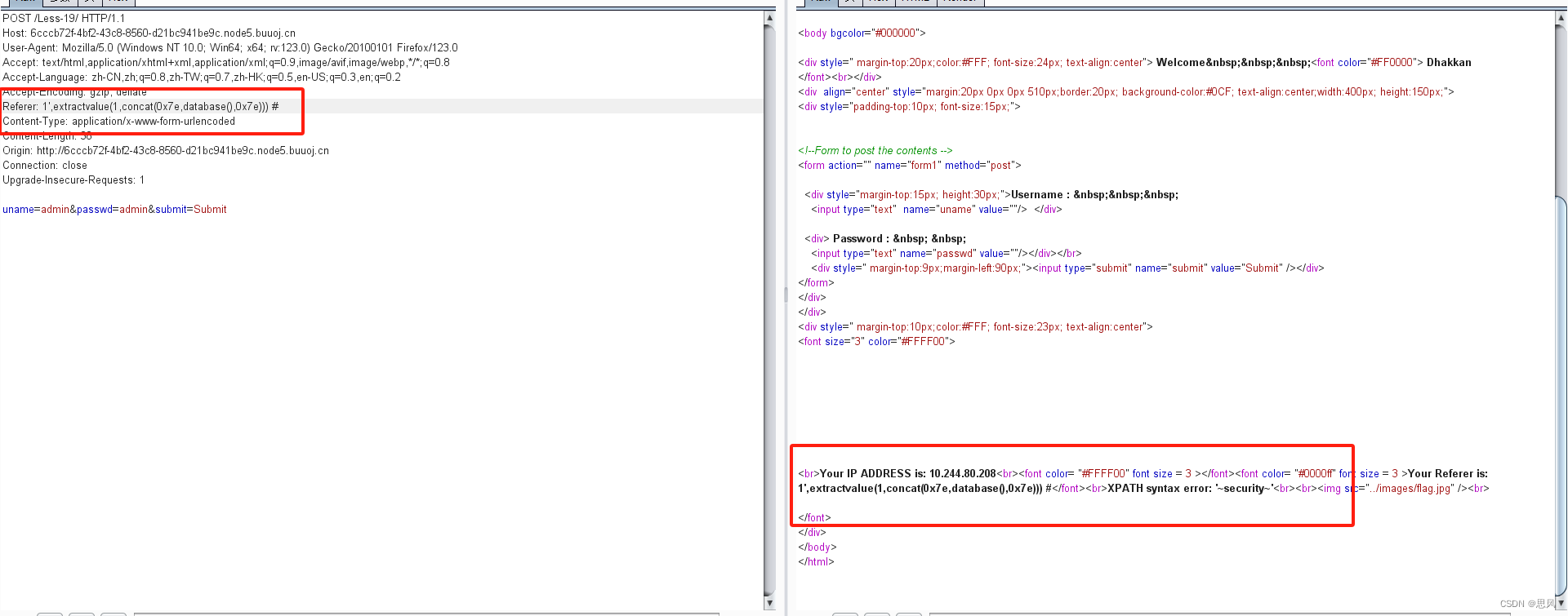Click the Host header line in the request
The height and width of the screenshot is (616, 1568).
point(149,33)
